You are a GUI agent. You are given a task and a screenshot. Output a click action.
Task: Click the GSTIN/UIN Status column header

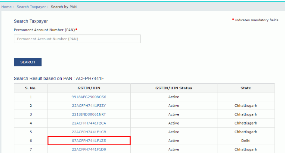174,88
